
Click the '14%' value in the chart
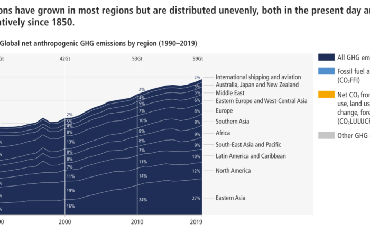143,176
